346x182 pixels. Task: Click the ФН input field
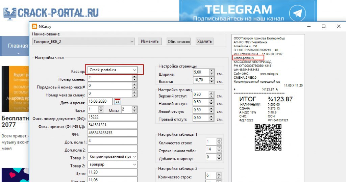(x=113, y=133)
